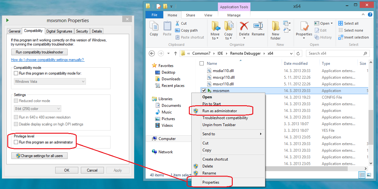Check Run this program as an administrator
Viewport: 378px width, 189px height.
(16, 142)
